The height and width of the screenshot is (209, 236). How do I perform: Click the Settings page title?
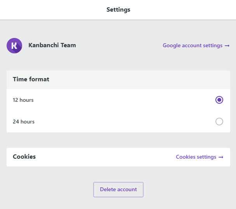[118, 10]
